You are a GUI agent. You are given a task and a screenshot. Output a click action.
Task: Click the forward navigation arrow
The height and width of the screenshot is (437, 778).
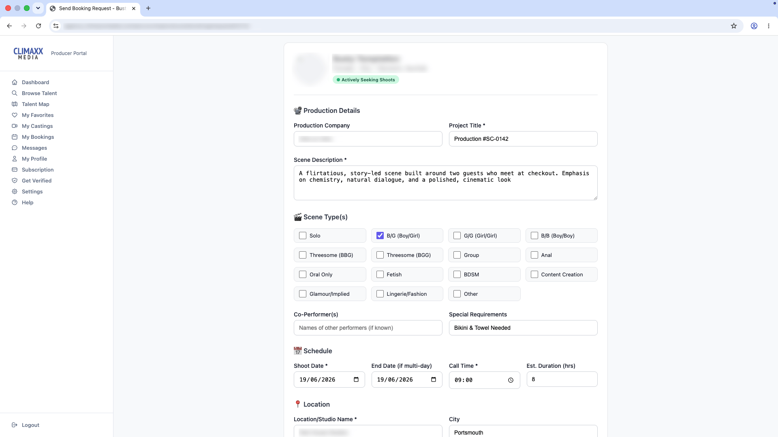[x=24, y=26]
